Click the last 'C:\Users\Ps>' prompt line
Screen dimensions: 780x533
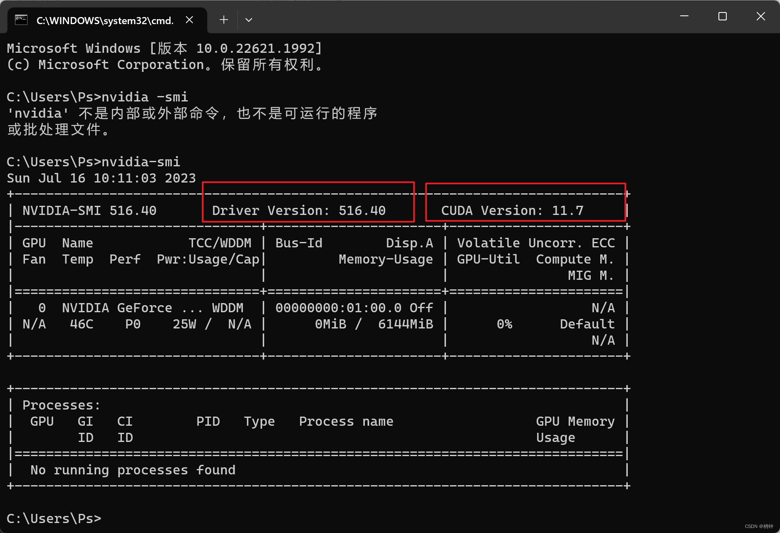coord(54,519)
